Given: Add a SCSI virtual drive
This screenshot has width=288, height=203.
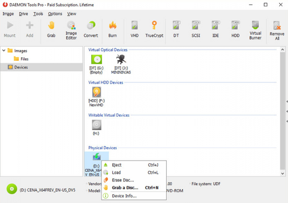Looking at the screenshot, I should tap(196, 29).
